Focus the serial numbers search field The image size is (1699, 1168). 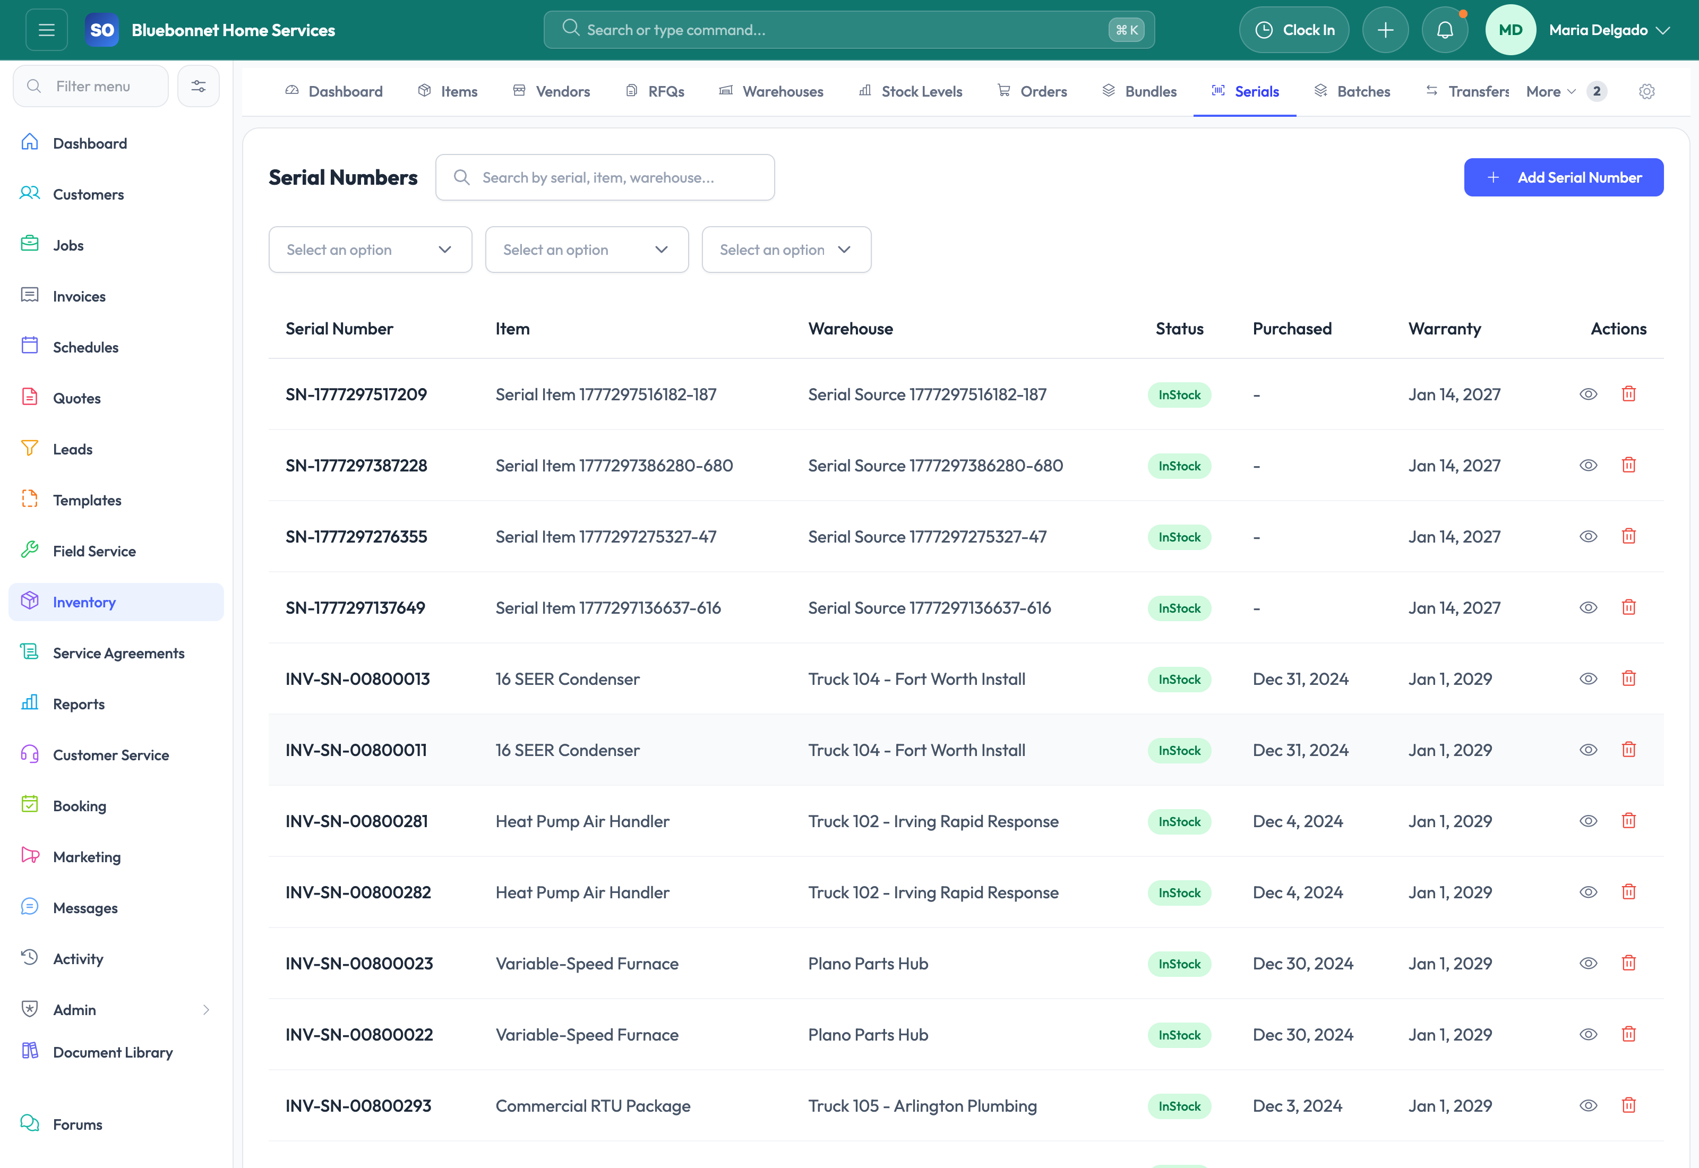coord(605,177)
